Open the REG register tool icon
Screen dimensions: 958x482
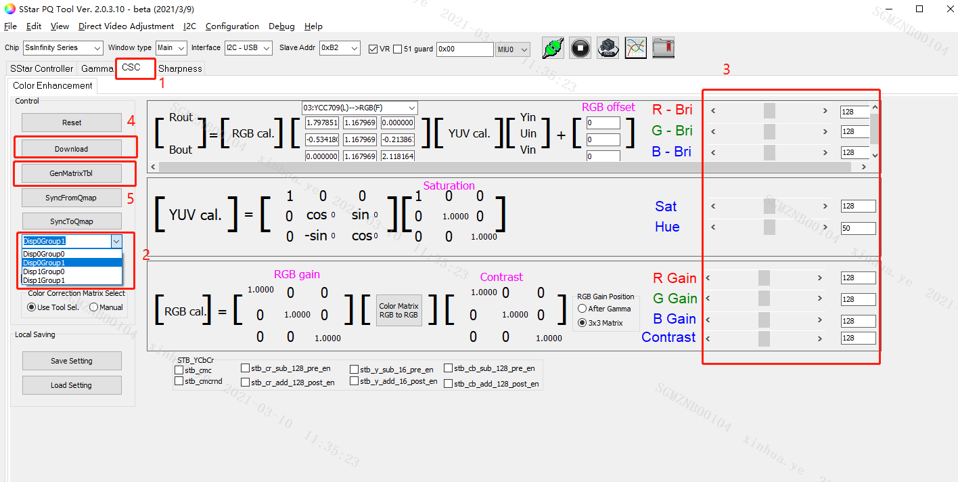tap(608, 47)
